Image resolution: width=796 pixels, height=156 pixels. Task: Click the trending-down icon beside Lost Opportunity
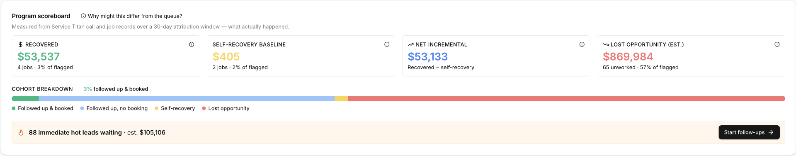coord(606,44)
